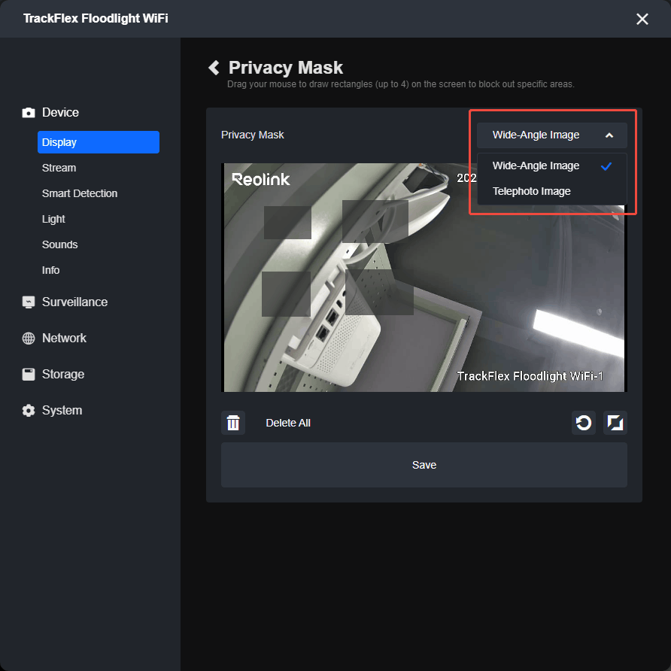Open the Display settings page
Viewport: 671px width, 671px height.
[99, 142]
